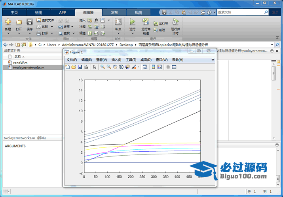Image resolution: width=283 pixels, height=197 pixels.
Task: Toggle Show Plot Tools and dock figure
Action: pyautogui.click(x=174, y=67)
